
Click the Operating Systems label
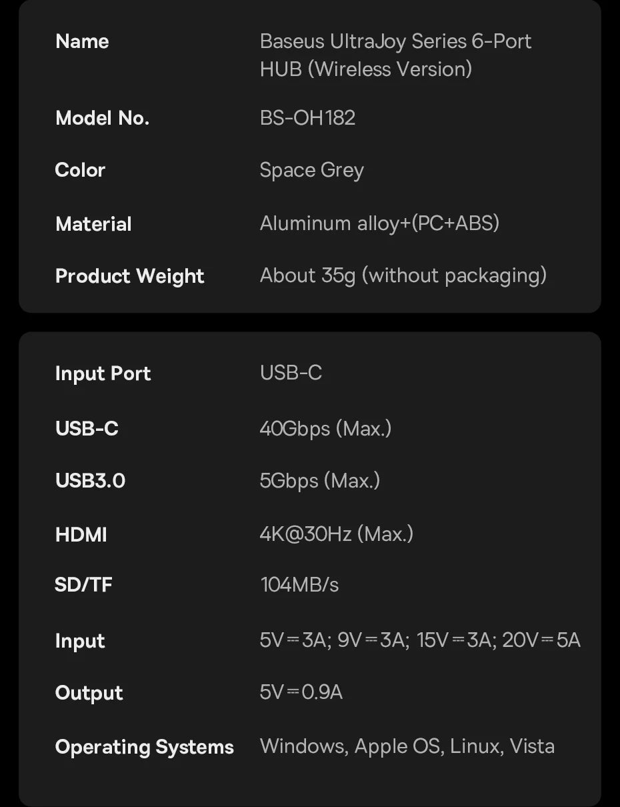point(144,747)
